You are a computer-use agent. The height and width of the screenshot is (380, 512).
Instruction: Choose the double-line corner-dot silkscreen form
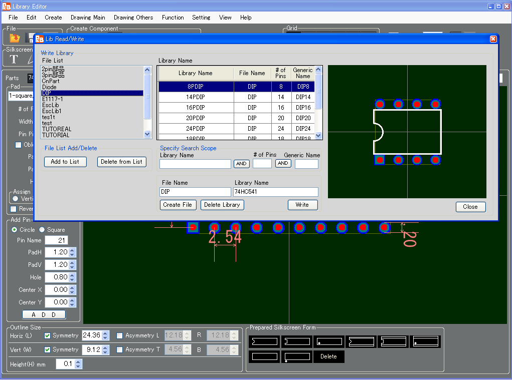425,341
